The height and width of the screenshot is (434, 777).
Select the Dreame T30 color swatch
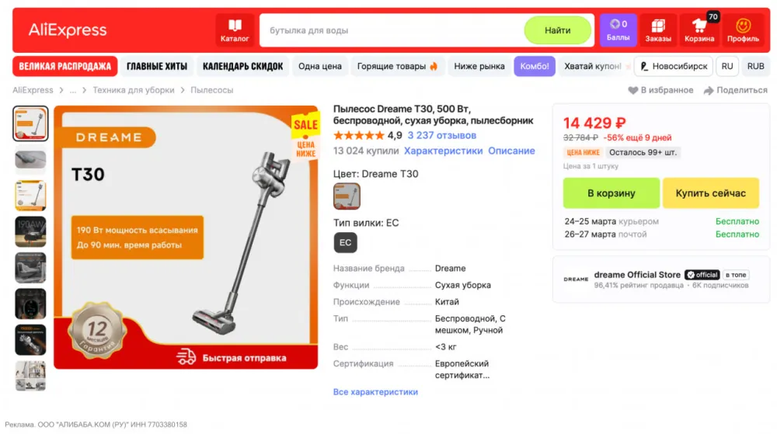click(x=347, y=196)
